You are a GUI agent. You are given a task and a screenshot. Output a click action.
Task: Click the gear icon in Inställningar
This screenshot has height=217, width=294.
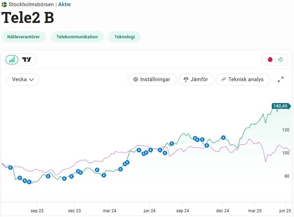pyautogui.click(x=136, y=79)
